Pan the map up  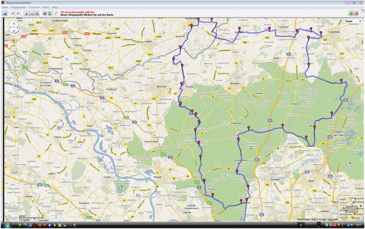point(14,24)
